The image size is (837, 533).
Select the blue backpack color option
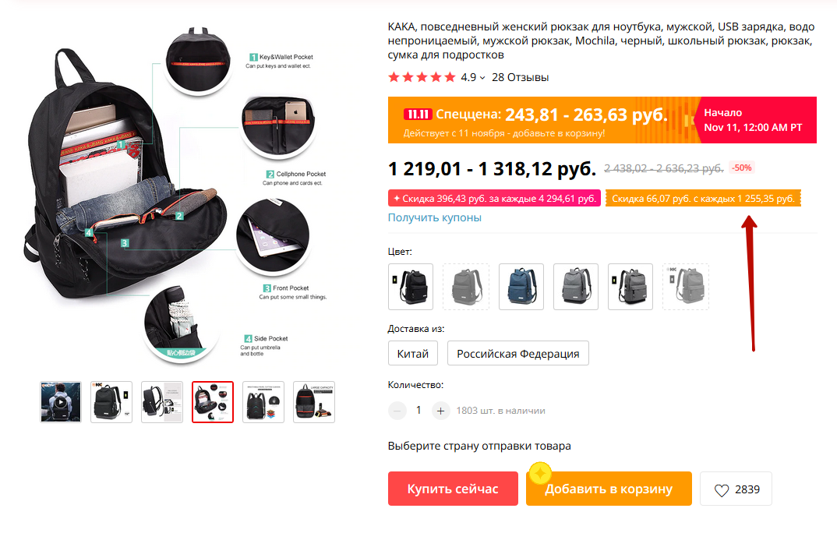coord(521,287)
